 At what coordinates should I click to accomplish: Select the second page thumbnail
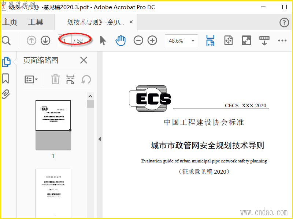point(53,193)
